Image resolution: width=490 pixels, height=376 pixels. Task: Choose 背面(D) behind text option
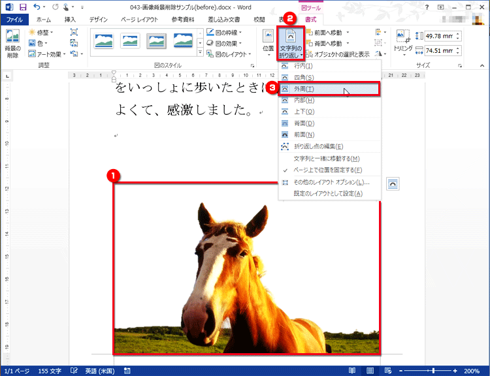tap(329, 123)
